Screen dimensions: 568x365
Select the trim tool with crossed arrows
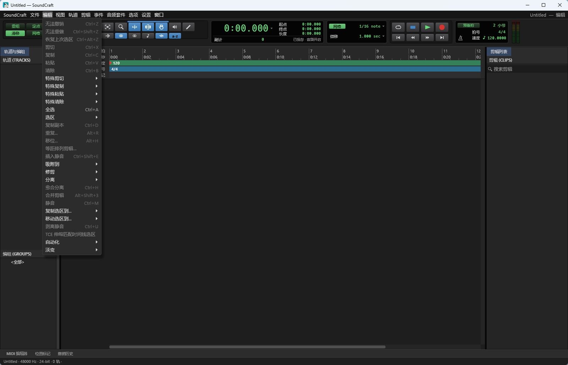(x=135, y=27)
